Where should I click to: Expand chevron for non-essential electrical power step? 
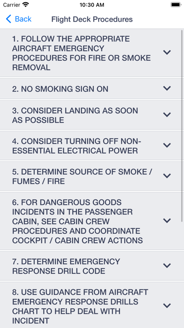tap(167, 145)
